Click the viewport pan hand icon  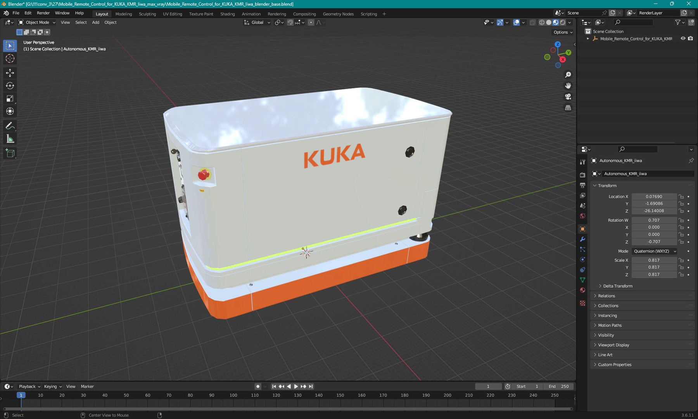568,86
